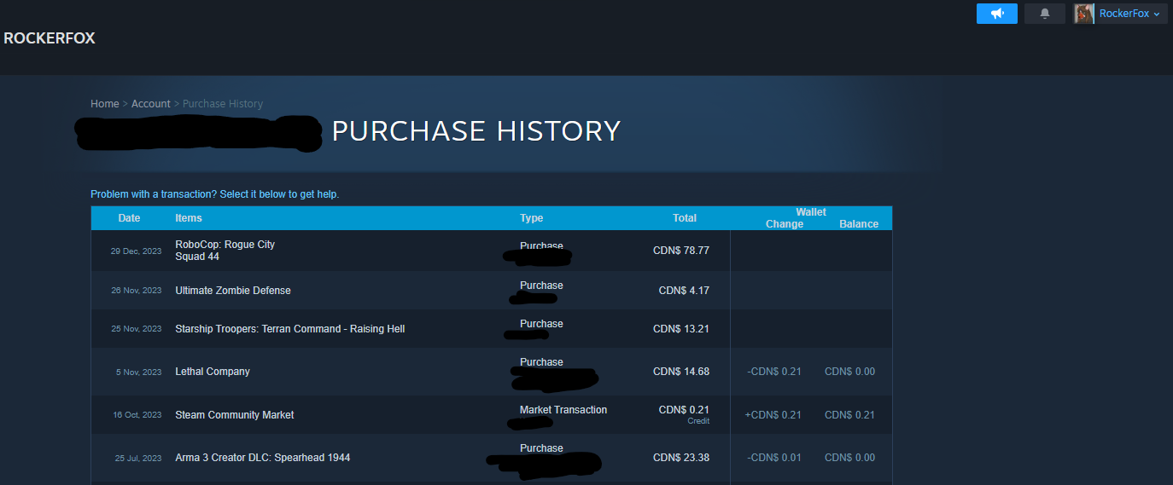Click the CDN$ 14.68 total
This screenshot has width=1173, height=485.
pyautogui.click(x=681, y=372)
